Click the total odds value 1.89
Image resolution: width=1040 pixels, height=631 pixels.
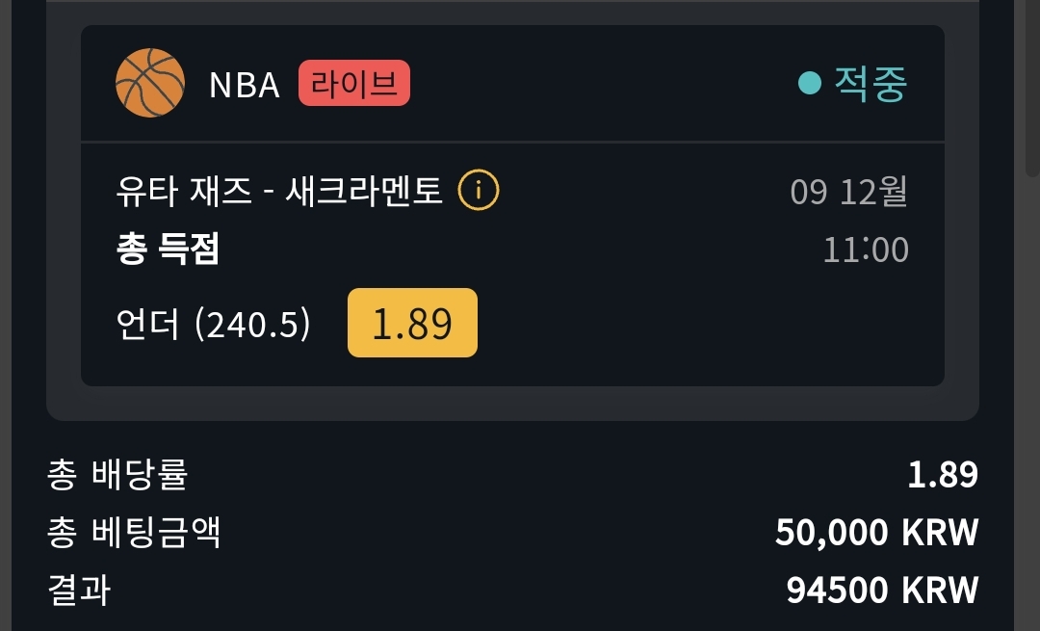point(943,475)
